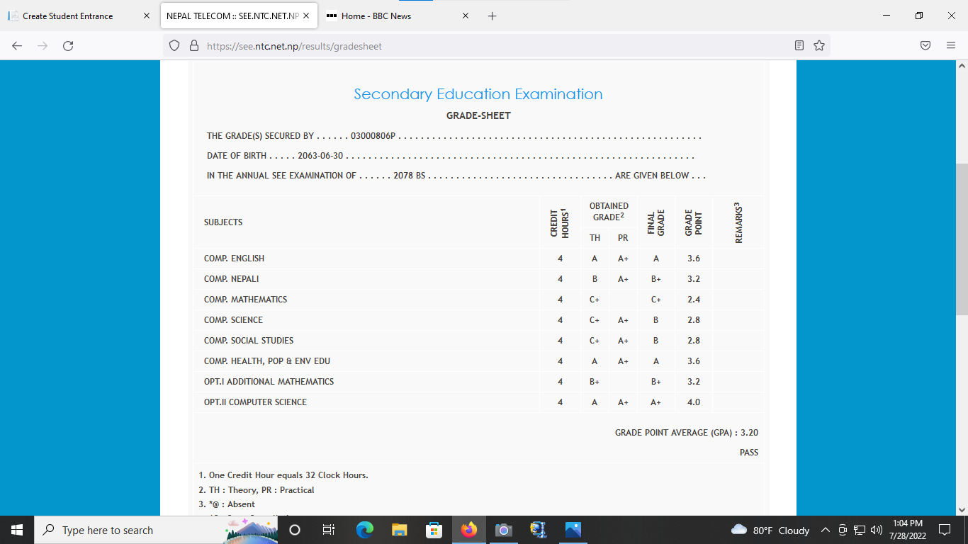The height and width of the screenshot is (544, 968).
Task: Go back to the previous page
Action: [x=17, y=45]
